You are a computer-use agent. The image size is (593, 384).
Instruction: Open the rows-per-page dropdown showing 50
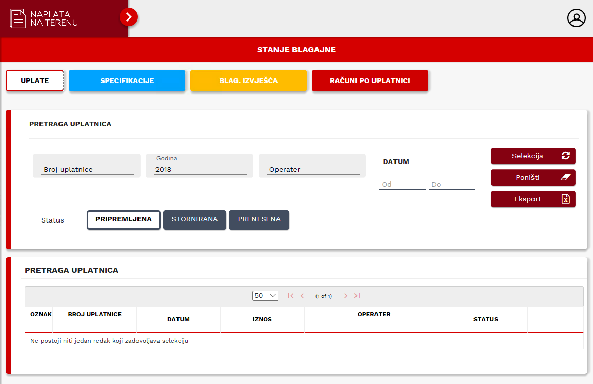265,296
